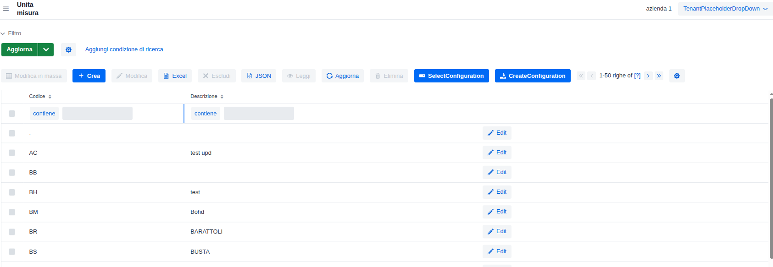Click the CreateConfiguration button
The width and height of the screenshot is (773, 267).
tap(533, 76)
